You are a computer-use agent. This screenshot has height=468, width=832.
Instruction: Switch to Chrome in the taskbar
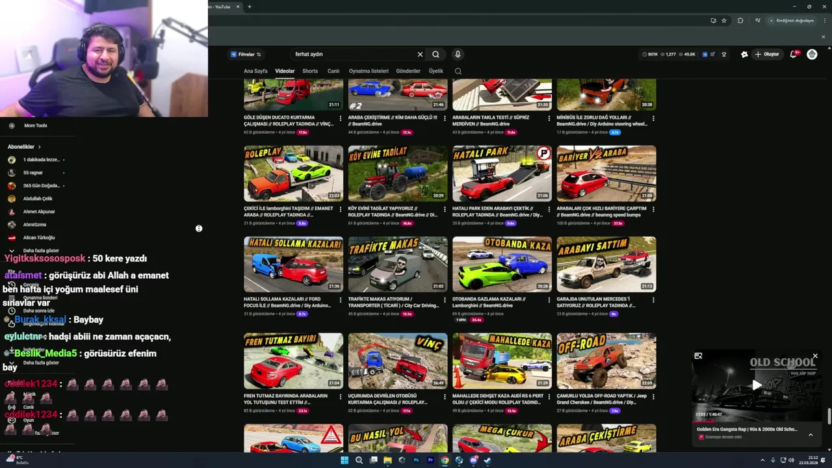445,460
